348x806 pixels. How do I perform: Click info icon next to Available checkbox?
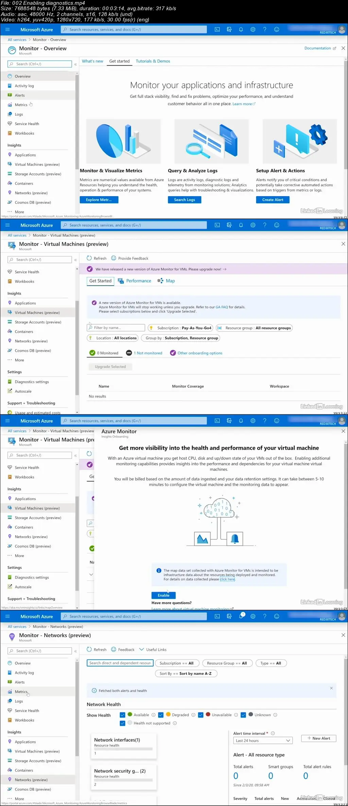(x=153, y=715)
